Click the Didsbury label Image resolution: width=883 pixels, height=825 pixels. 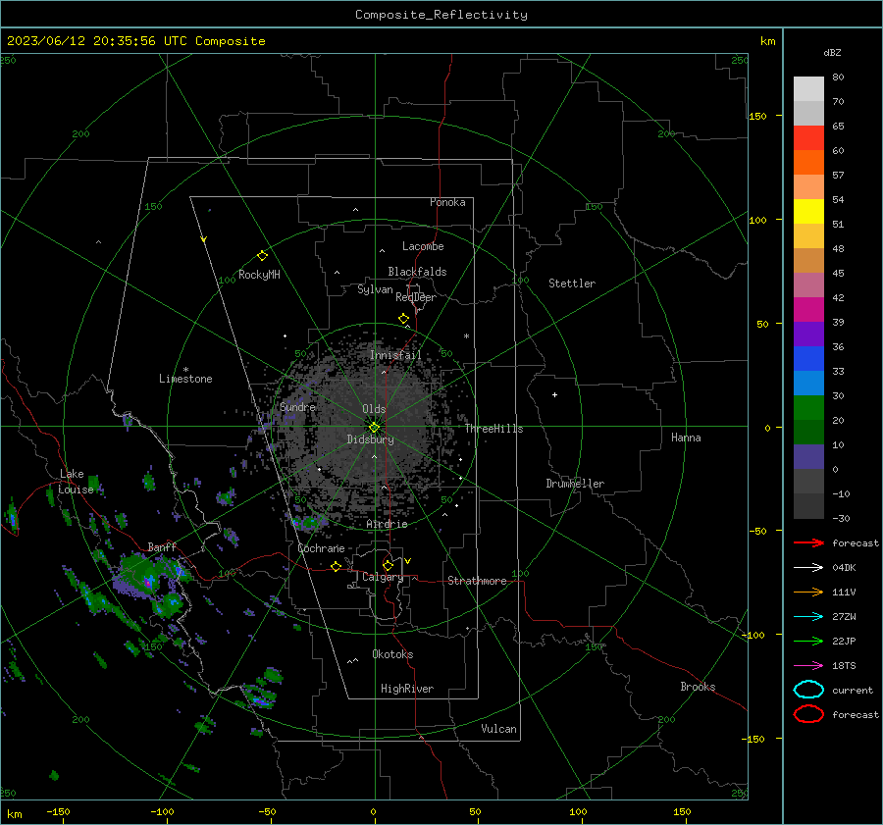[x=370, y=439]
